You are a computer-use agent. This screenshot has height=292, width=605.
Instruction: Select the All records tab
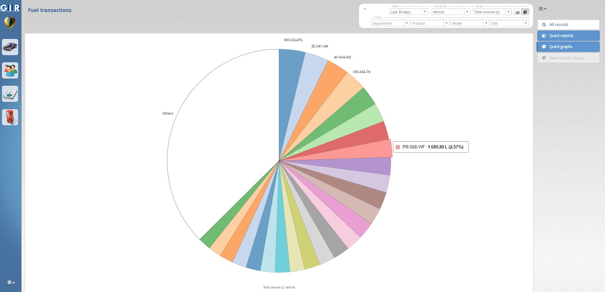[568, 25]
